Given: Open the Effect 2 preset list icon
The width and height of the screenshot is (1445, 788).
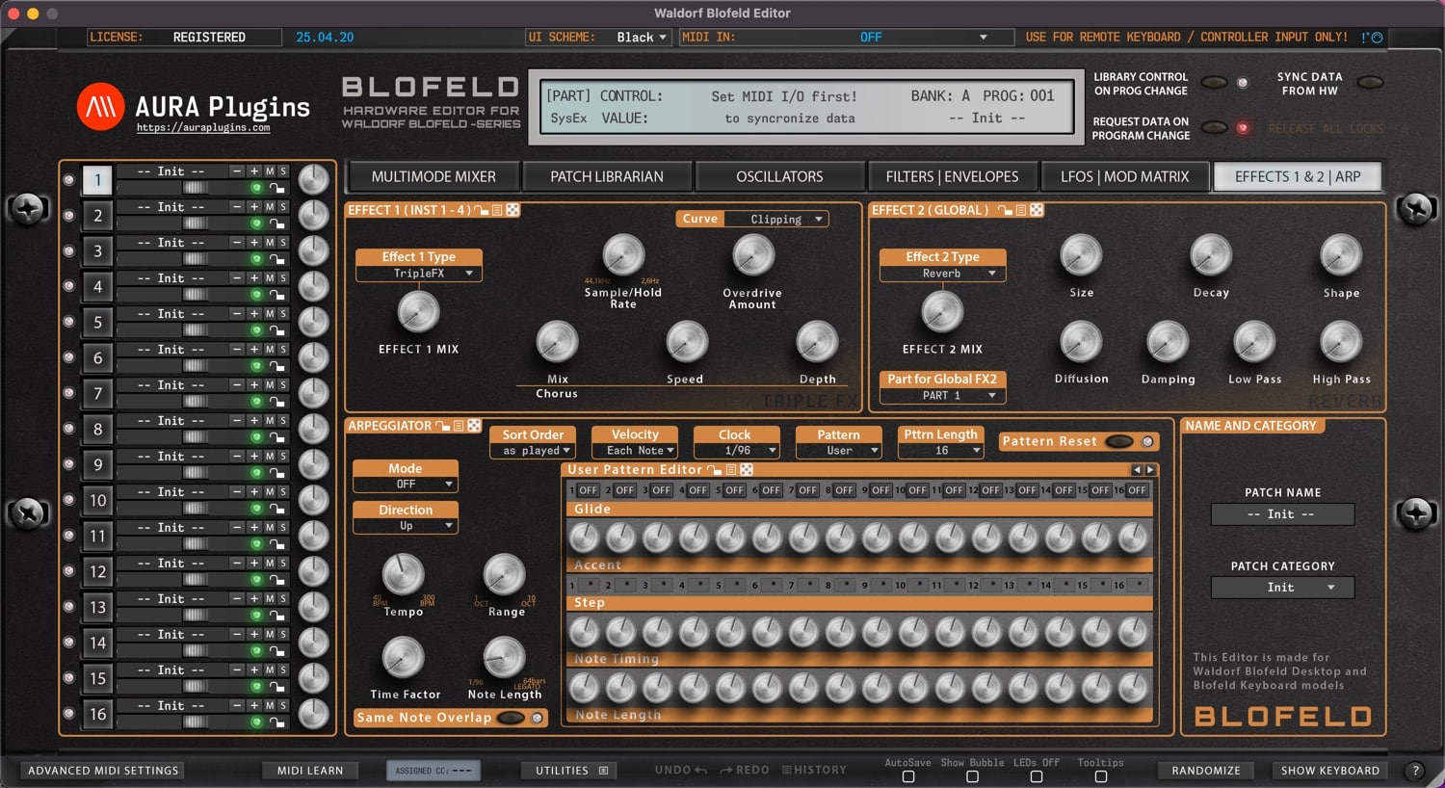Looking at the screenshot, I should pyautogui.click(x=1020, y=210).
